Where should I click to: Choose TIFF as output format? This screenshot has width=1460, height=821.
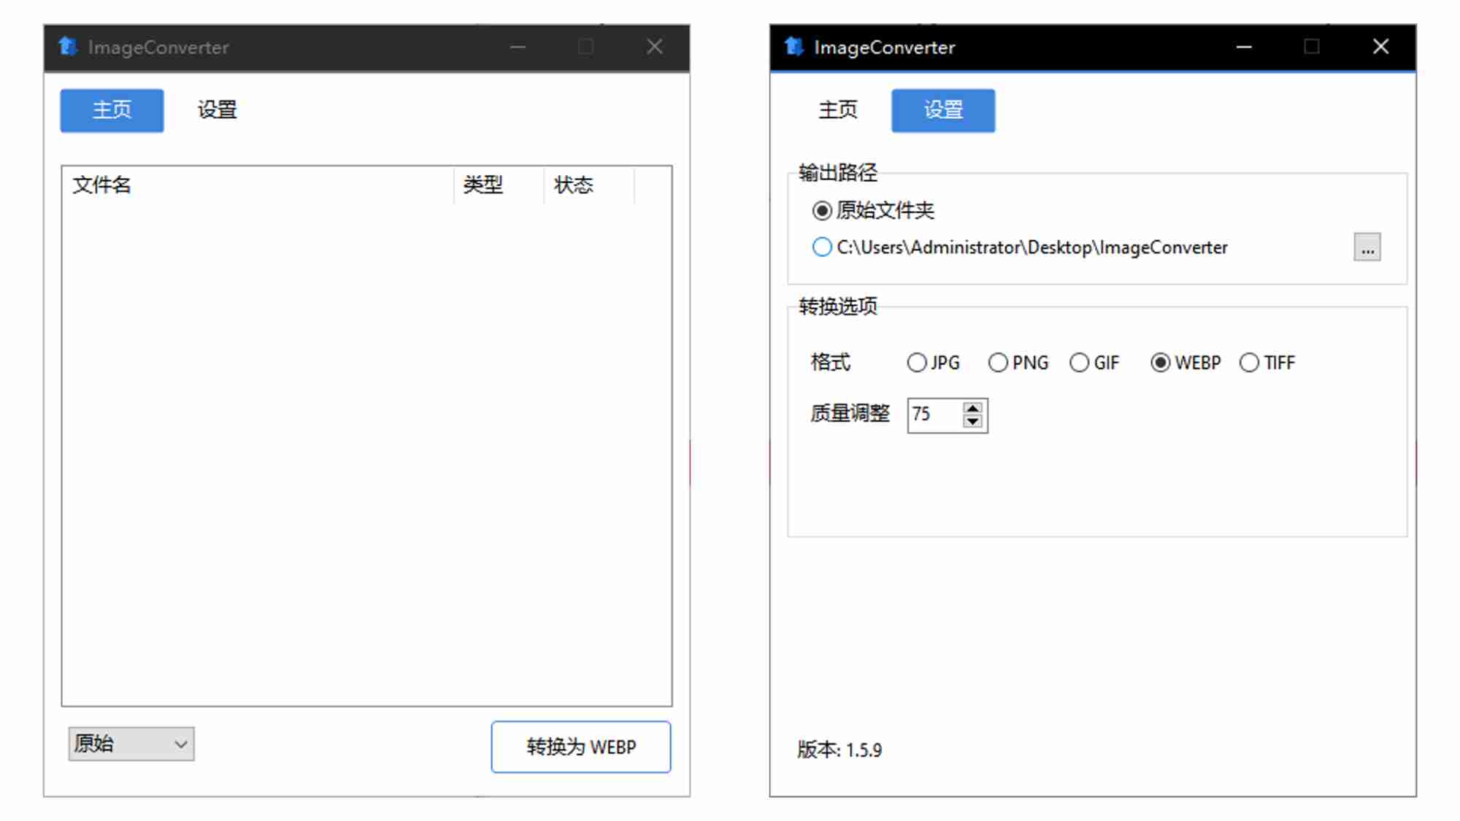(x=1249, y=363)
